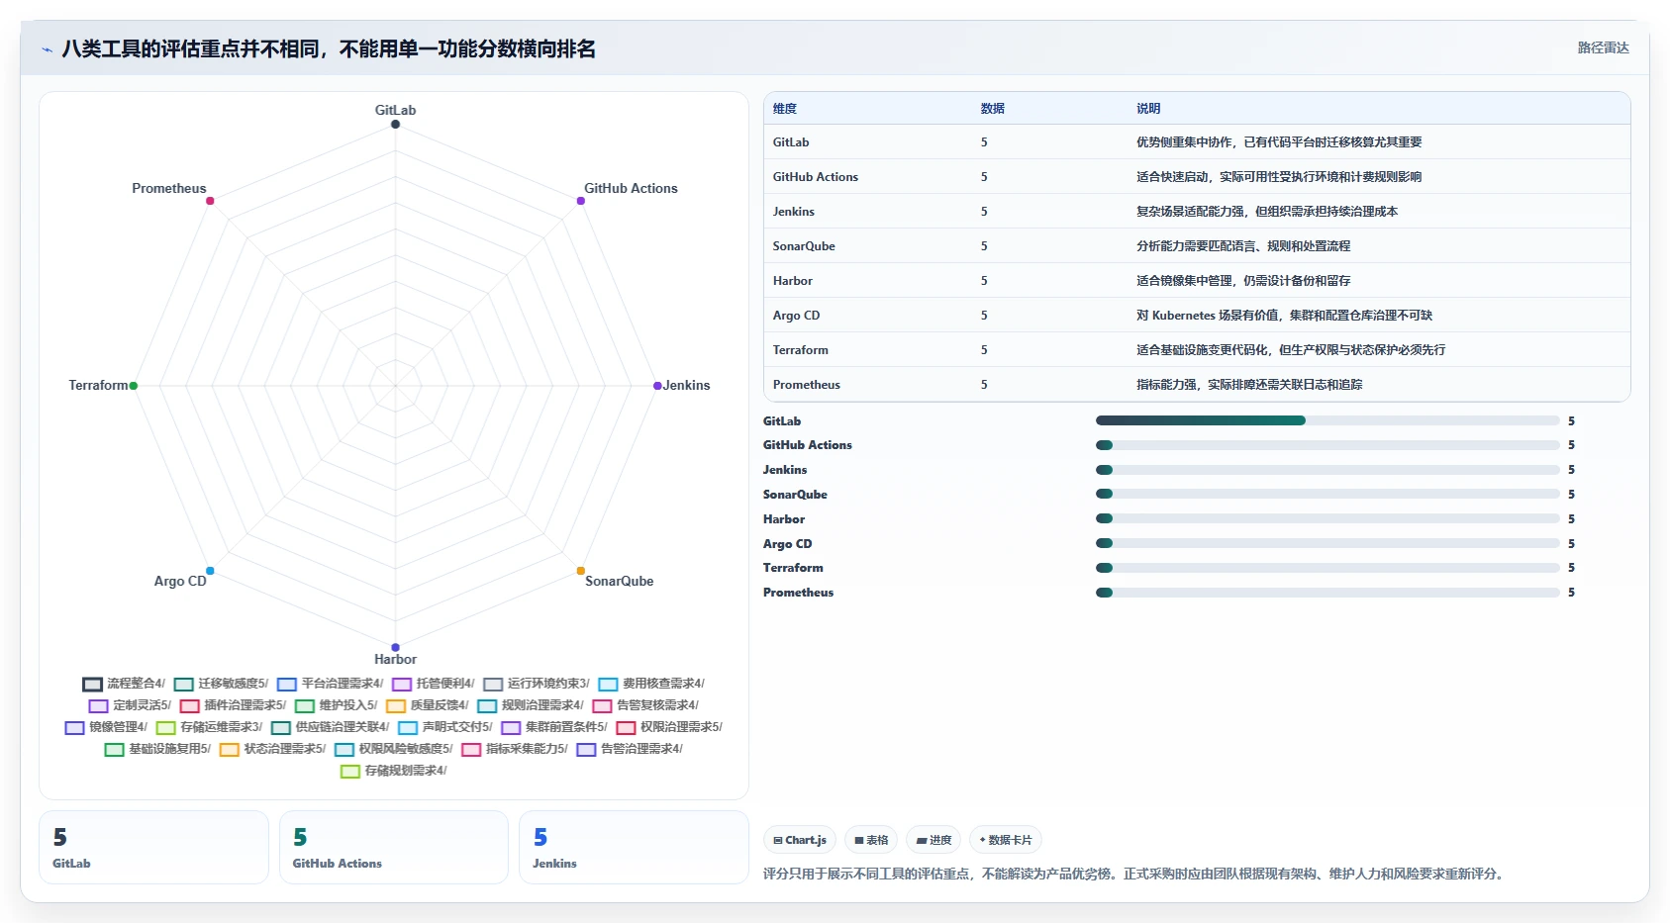This screenshot has height=923, width=1670.
Task: Click the small icon before the panel title
Action: click(x=47, y=49)
